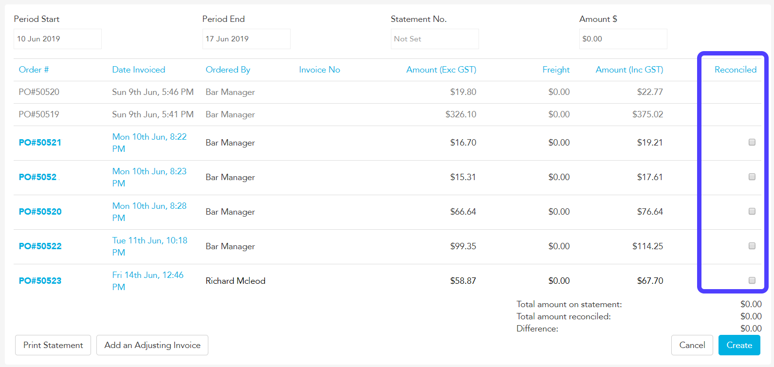Viewport: 774px width, 367px height.
Task: Click amount $58.87 cell
Action: (x=463, y=281)
